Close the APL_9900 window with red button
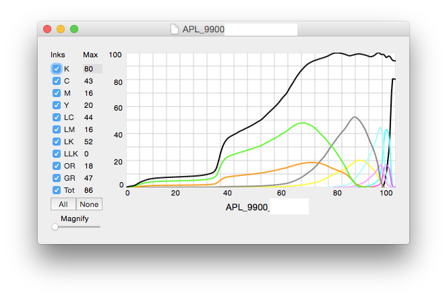447x298 pixels. click(x=47, y=29)
